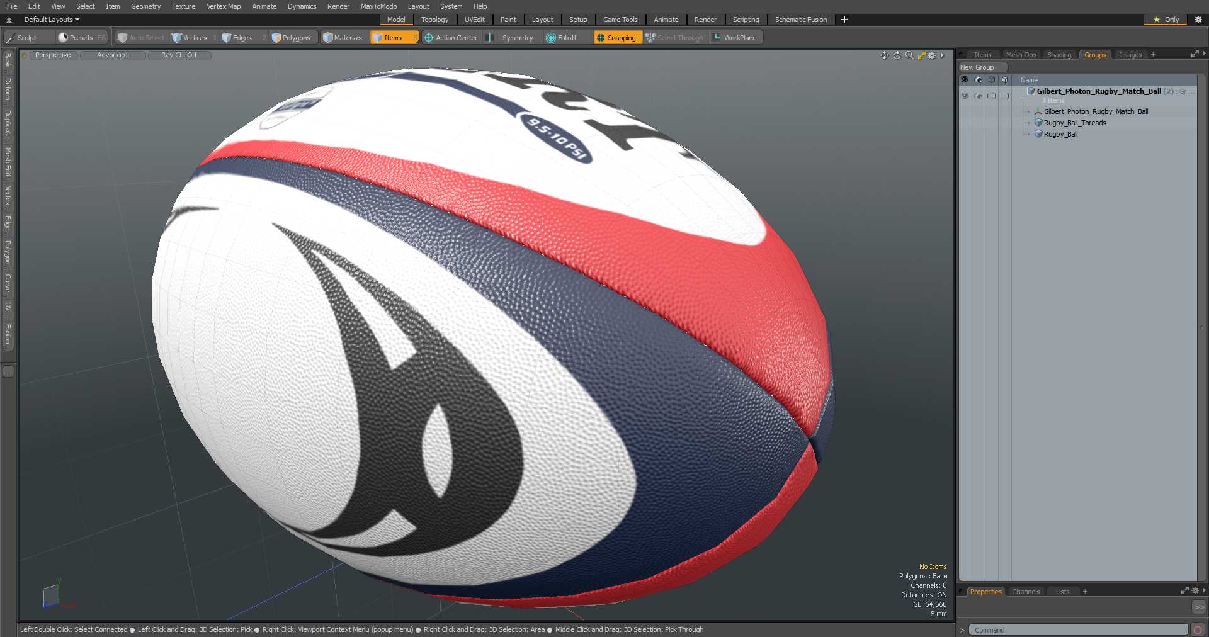
Task: Switch to the Mesh Ops panel tab
Action: pos(1021,55)
